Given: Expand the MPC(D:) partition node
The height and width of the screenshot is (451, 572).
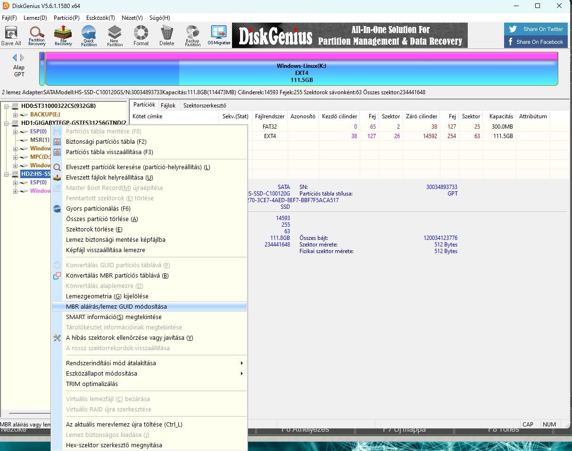Looking at the screenshot, I should click(x=16, y=157).
